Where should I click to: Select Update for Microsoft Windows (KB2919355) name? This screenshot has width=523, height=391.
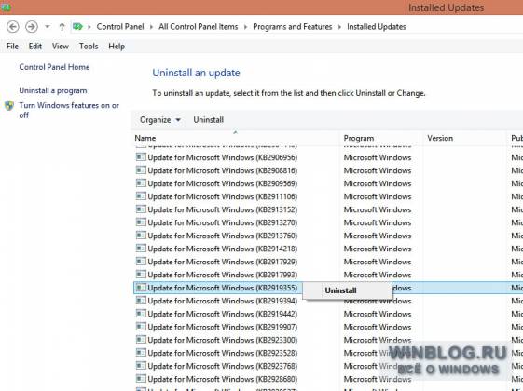coord(223,288)
